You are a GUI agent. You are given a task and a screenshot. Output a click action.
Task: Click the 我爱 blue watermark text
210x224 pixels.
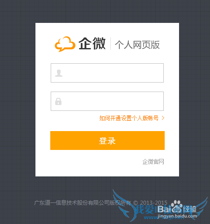(x=146, y=209)
